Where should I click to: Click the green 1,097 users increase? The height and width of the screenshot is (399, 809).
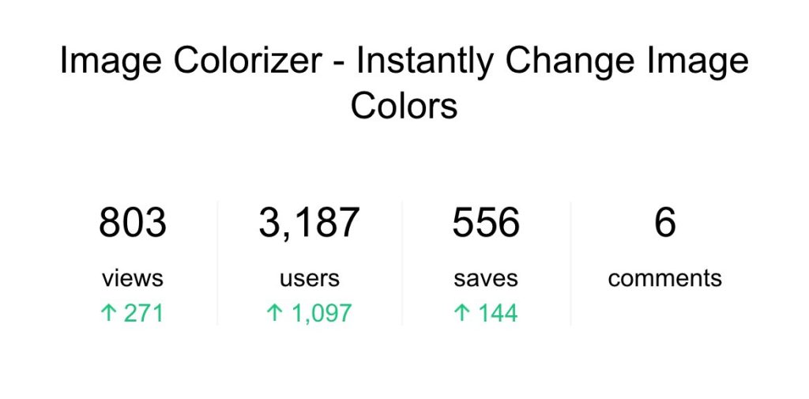(321, 314)
